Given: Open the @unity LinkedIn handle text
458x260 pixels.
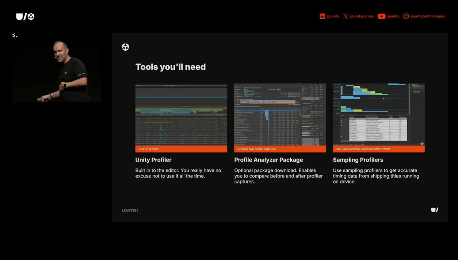Looking at the screenshot, I should point(333,16).
